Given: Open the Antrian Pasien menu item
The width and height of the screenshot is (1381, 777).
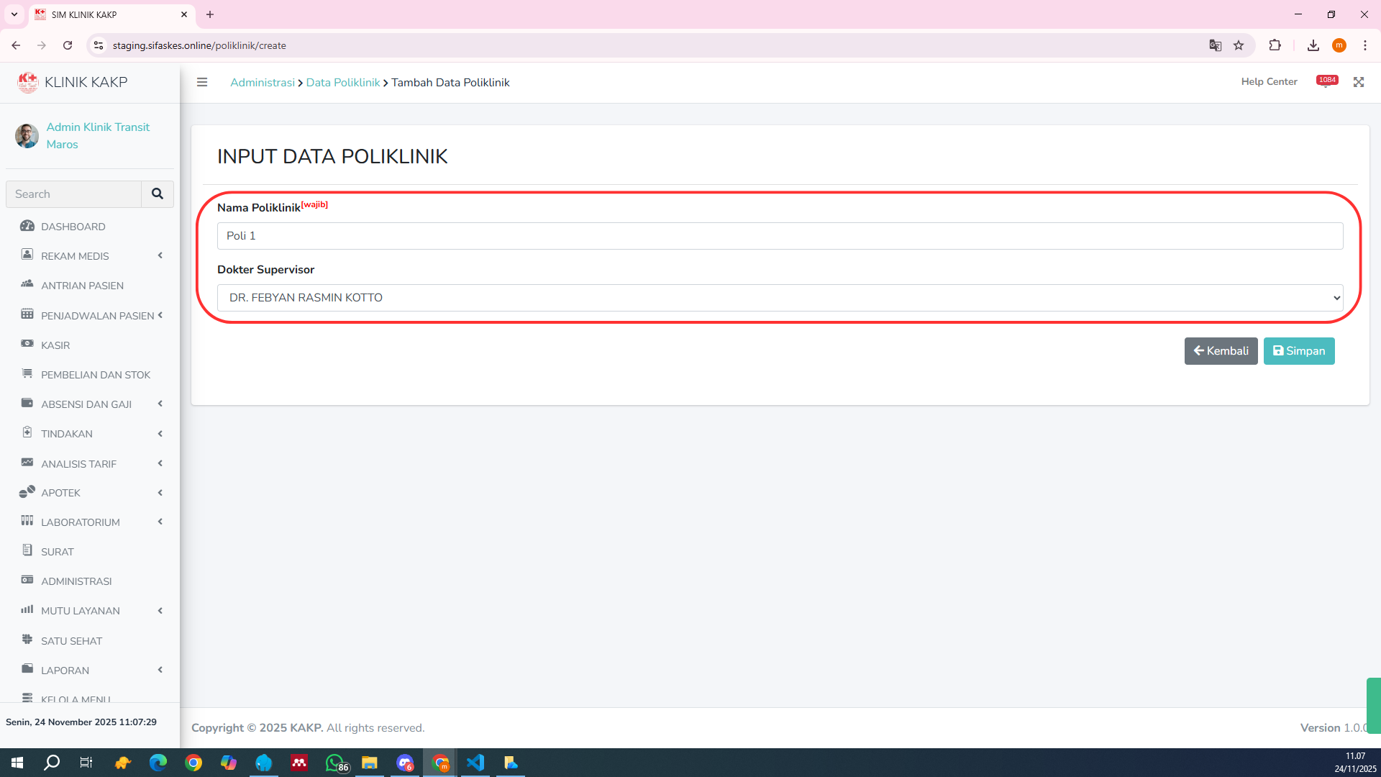Looking at the screenshot, I should click(x=82, y=286).
